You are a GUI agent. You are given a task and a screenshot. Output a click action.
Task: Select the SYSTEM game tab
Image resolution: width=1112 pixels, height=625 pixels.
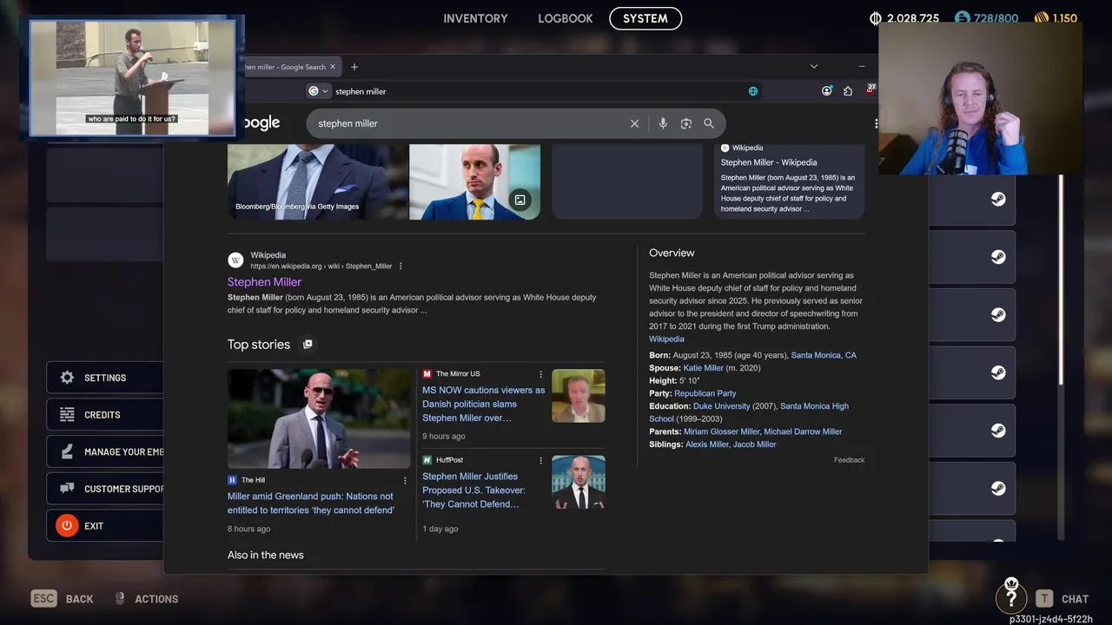645,18
